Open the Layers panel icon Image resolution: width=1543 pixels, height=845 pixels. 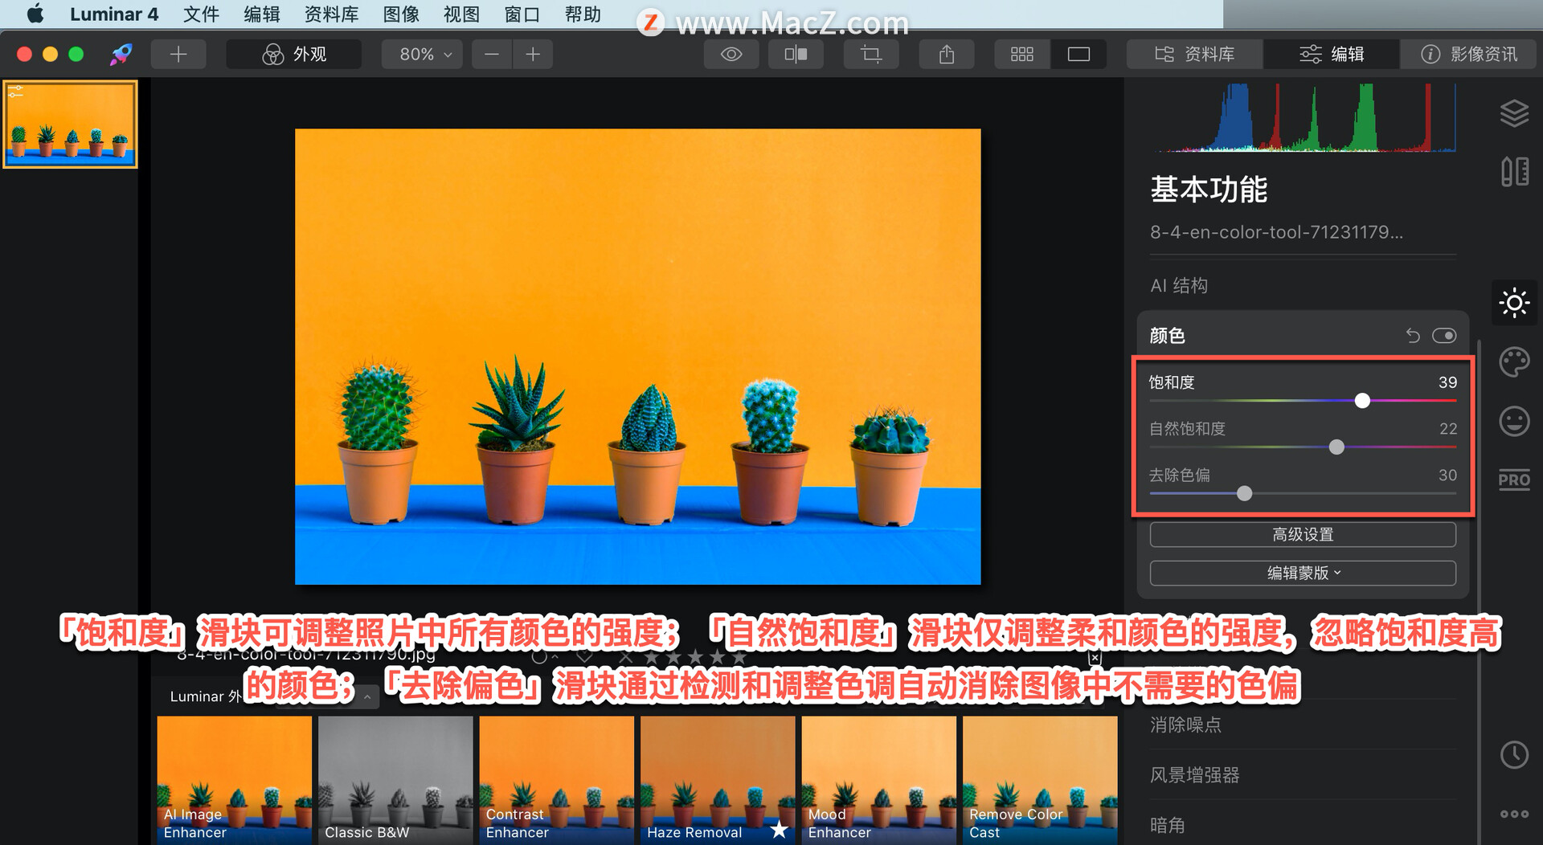pyautogui.click(x=1514, y=113)
